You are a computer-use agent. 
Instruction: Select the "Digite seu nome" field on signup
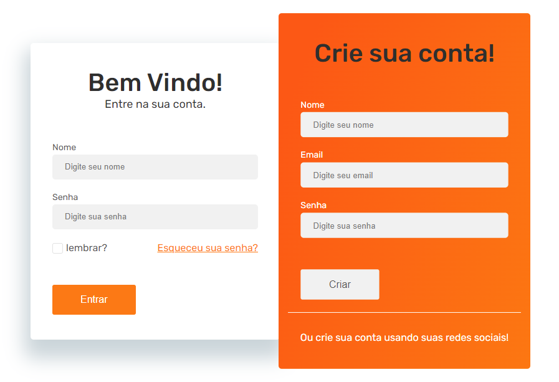point(404,125)
